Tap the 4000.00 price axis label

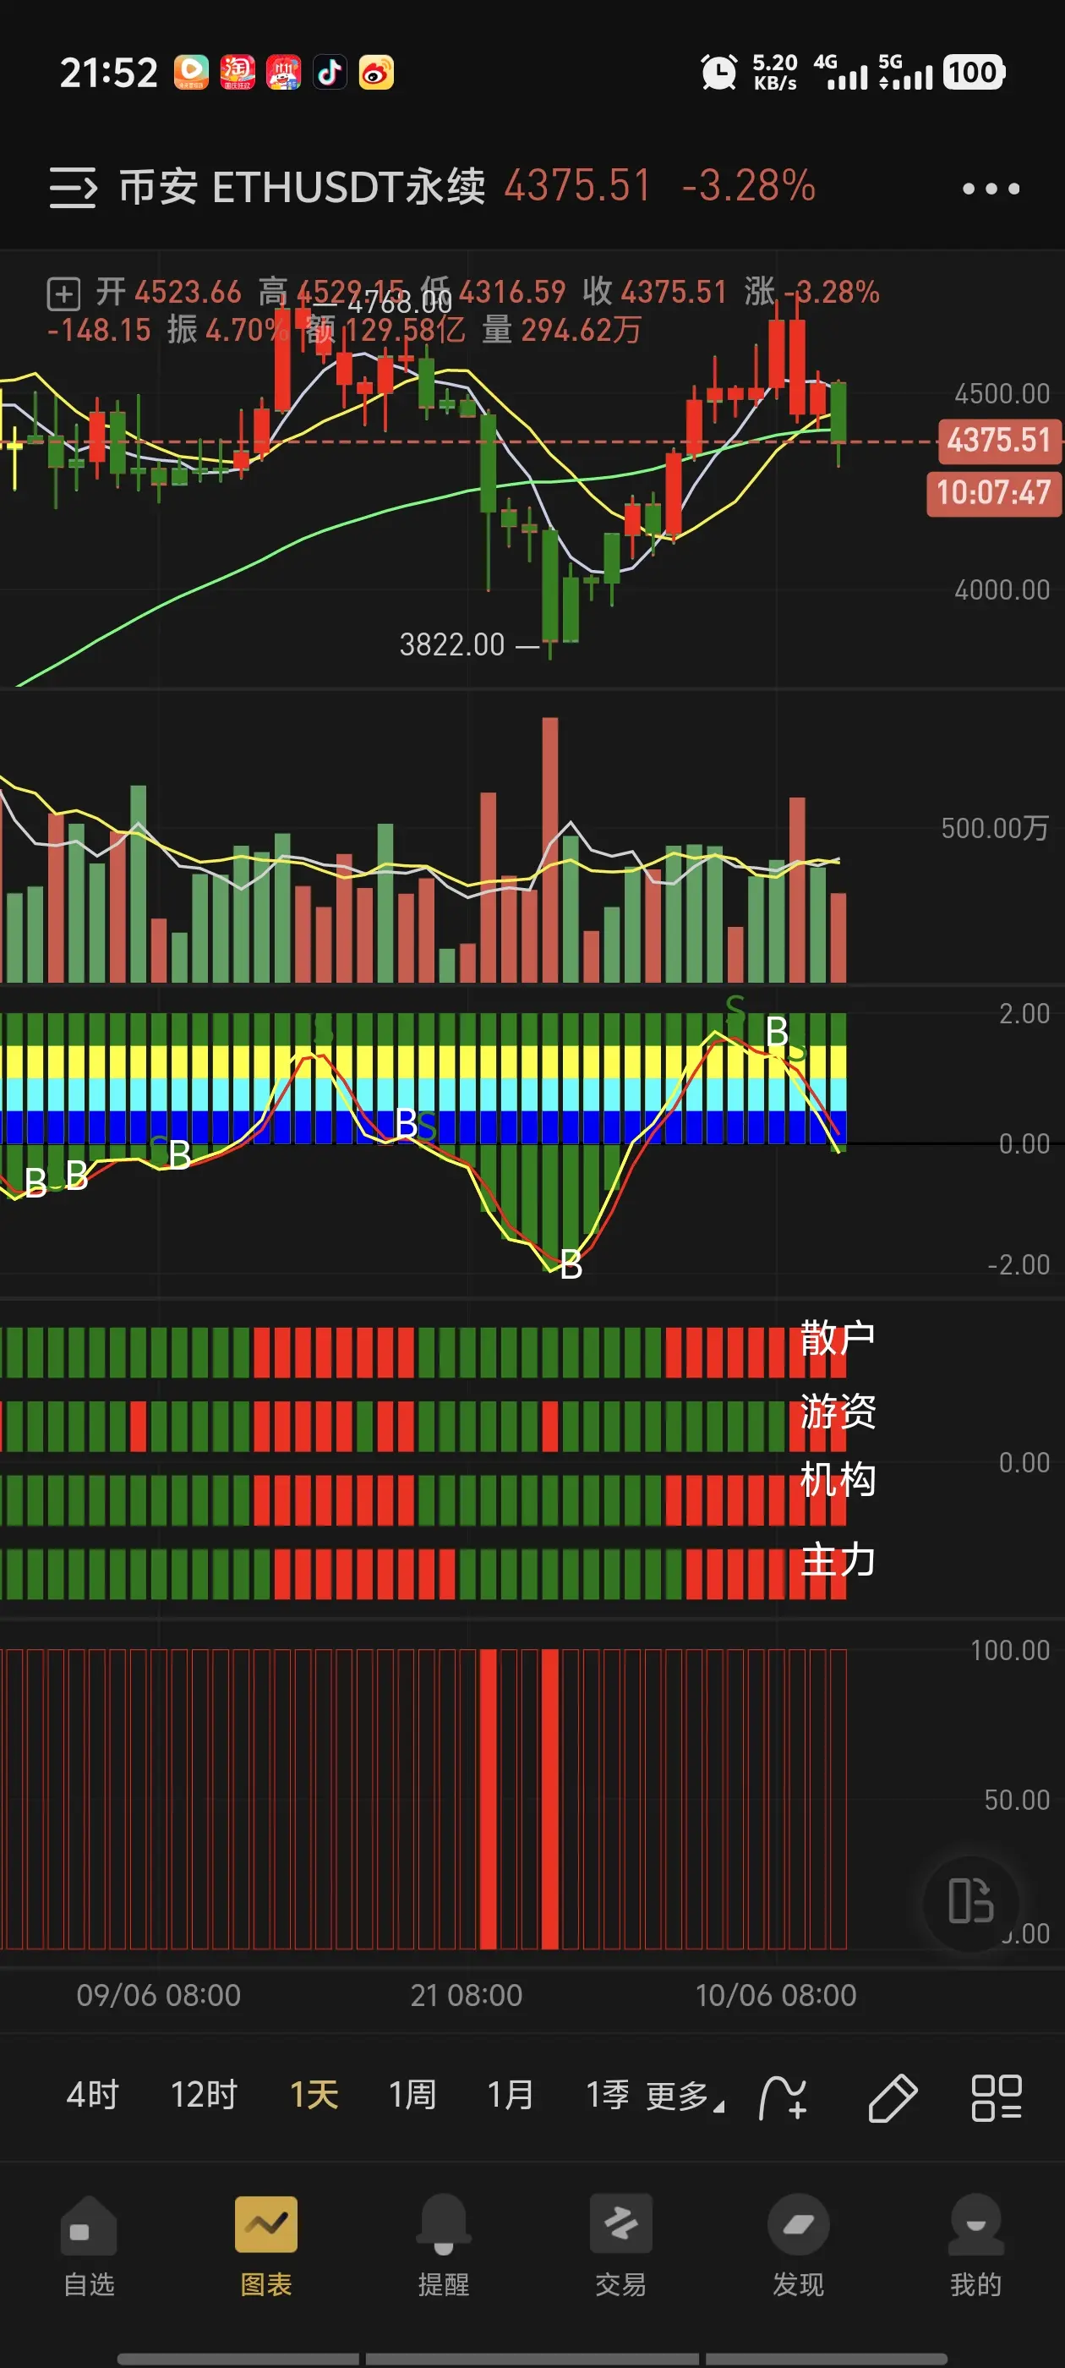tap(1002, 589)
